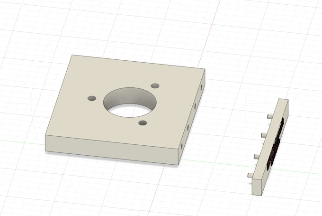Select the dark embossed lettering on the narrow bar
This screenshot has width=322, height=216.
[276, 144]
